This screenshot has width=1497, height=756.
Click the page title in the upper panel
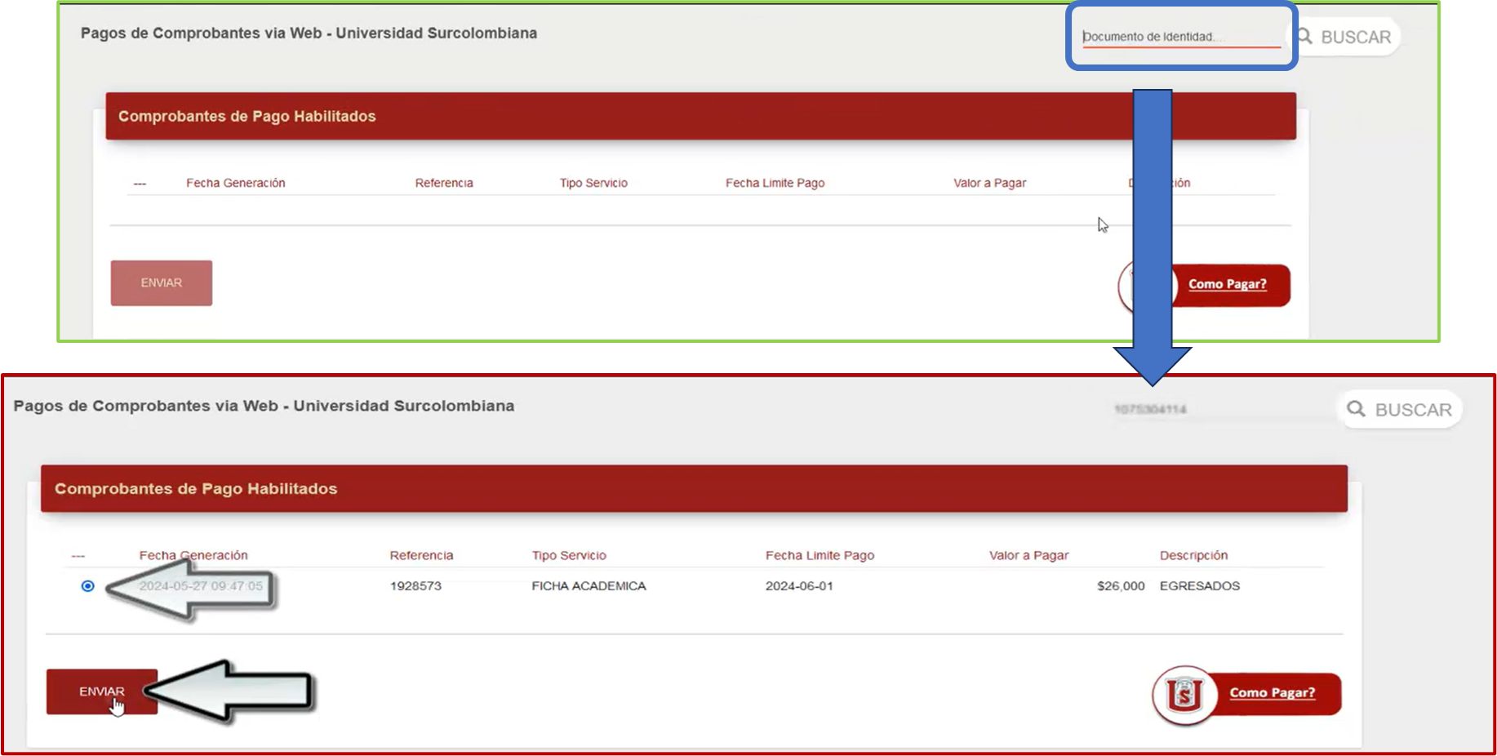pyautogui.click(x=309, y=33)
